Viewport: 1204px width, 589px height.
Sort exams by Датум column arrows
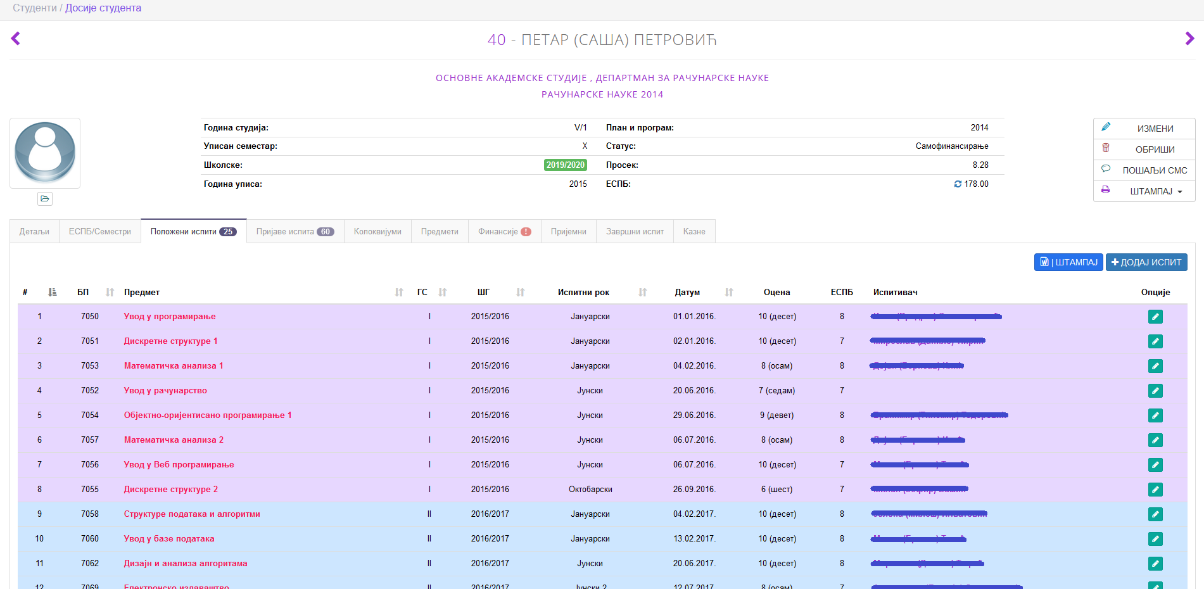(729, 292)
